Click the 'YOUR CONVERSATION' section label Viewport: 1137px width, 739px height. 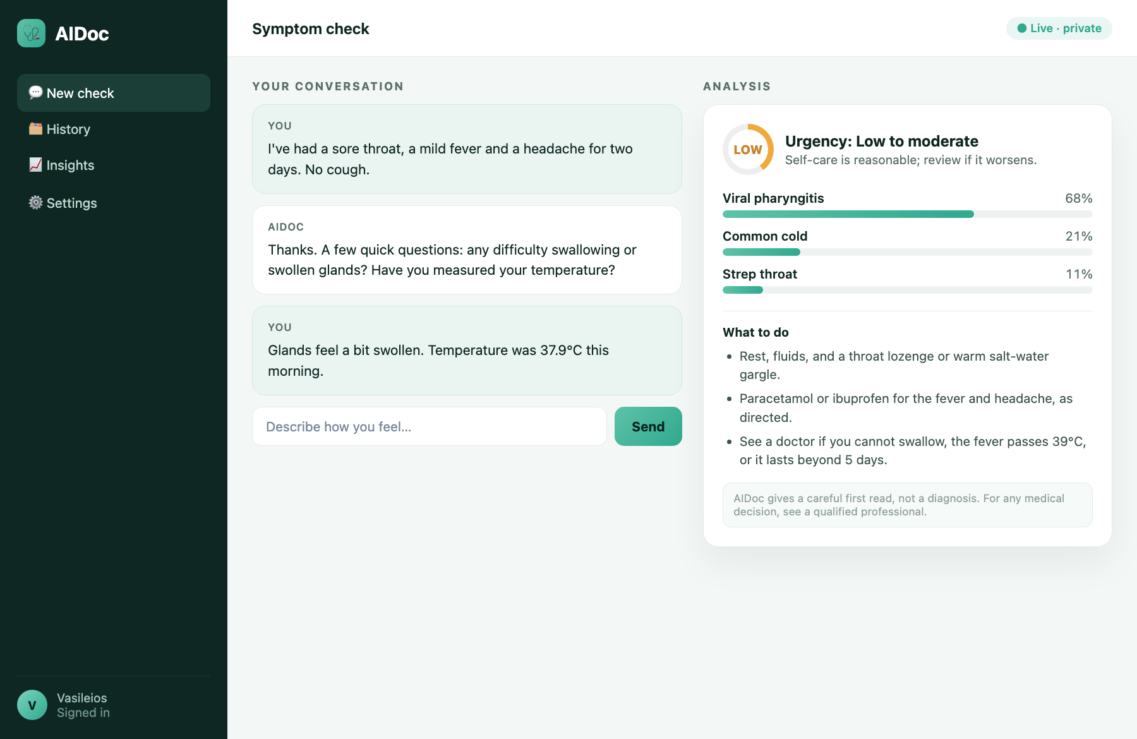pyautogui.click(x=328, y=87)
